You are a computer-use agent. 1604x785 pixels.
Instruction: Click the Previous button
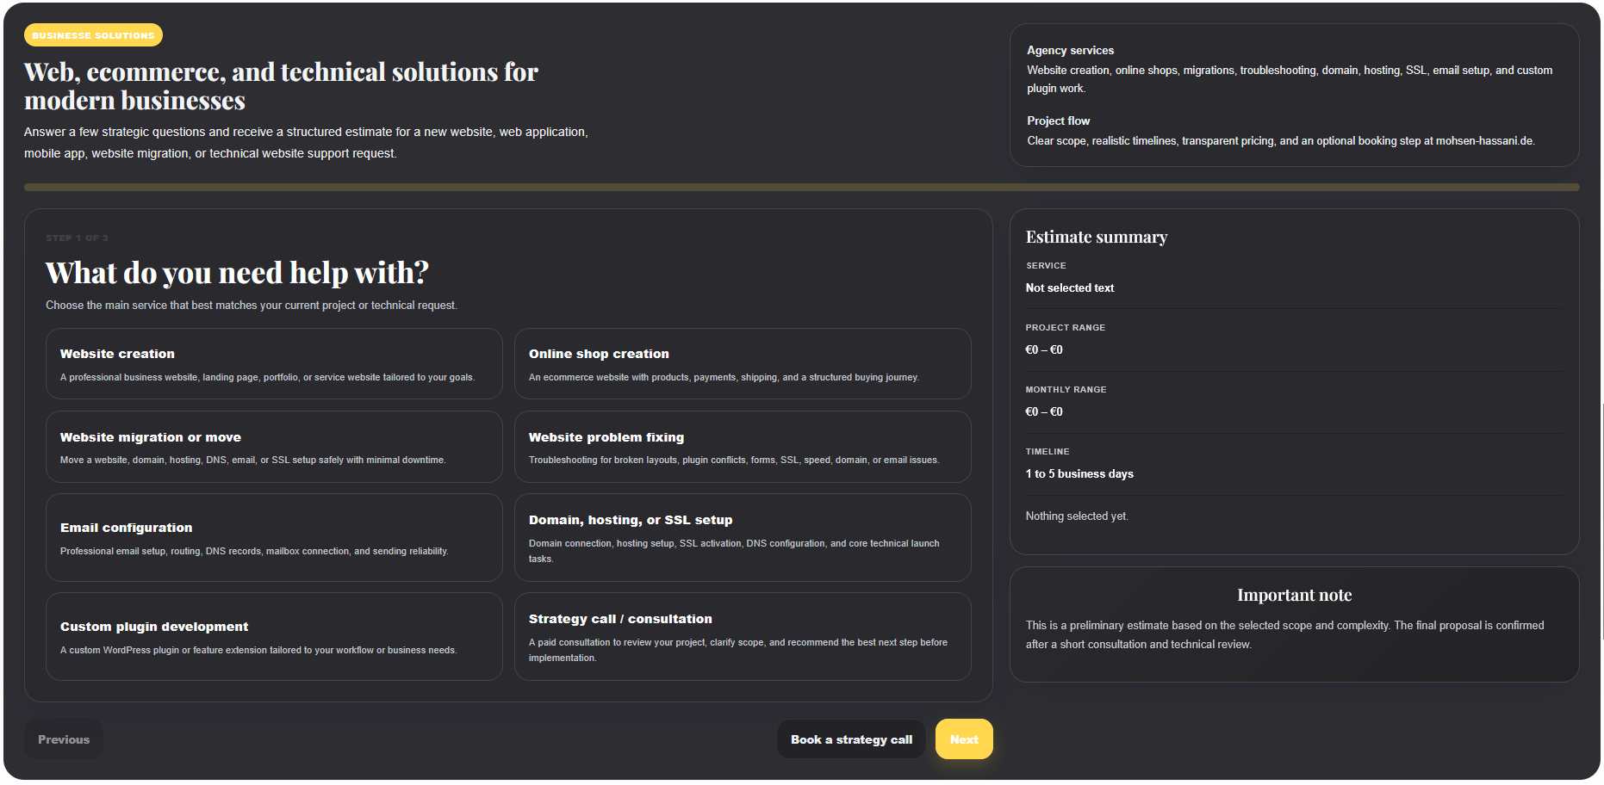point(64,739)
